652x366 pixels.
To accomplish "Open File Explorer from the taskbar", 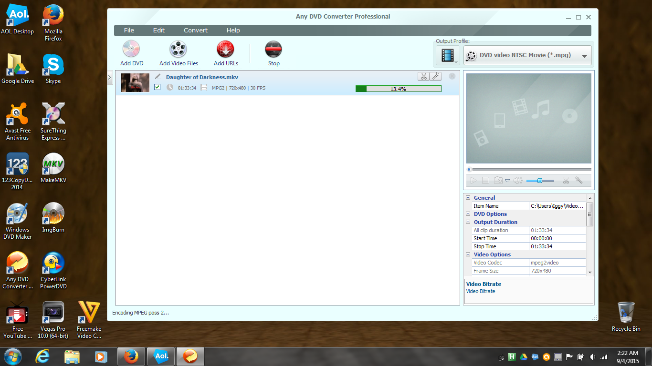I will 72,356.
